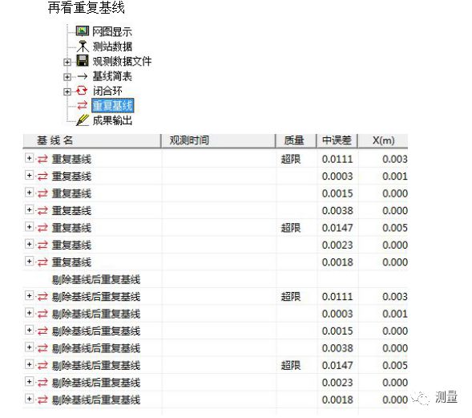Expand 剔除基线后重复基线 row with 0.0015
Image resolution: width=472 pixels, height=418 pixels.
pyautogui.click(x=29, y=330)
